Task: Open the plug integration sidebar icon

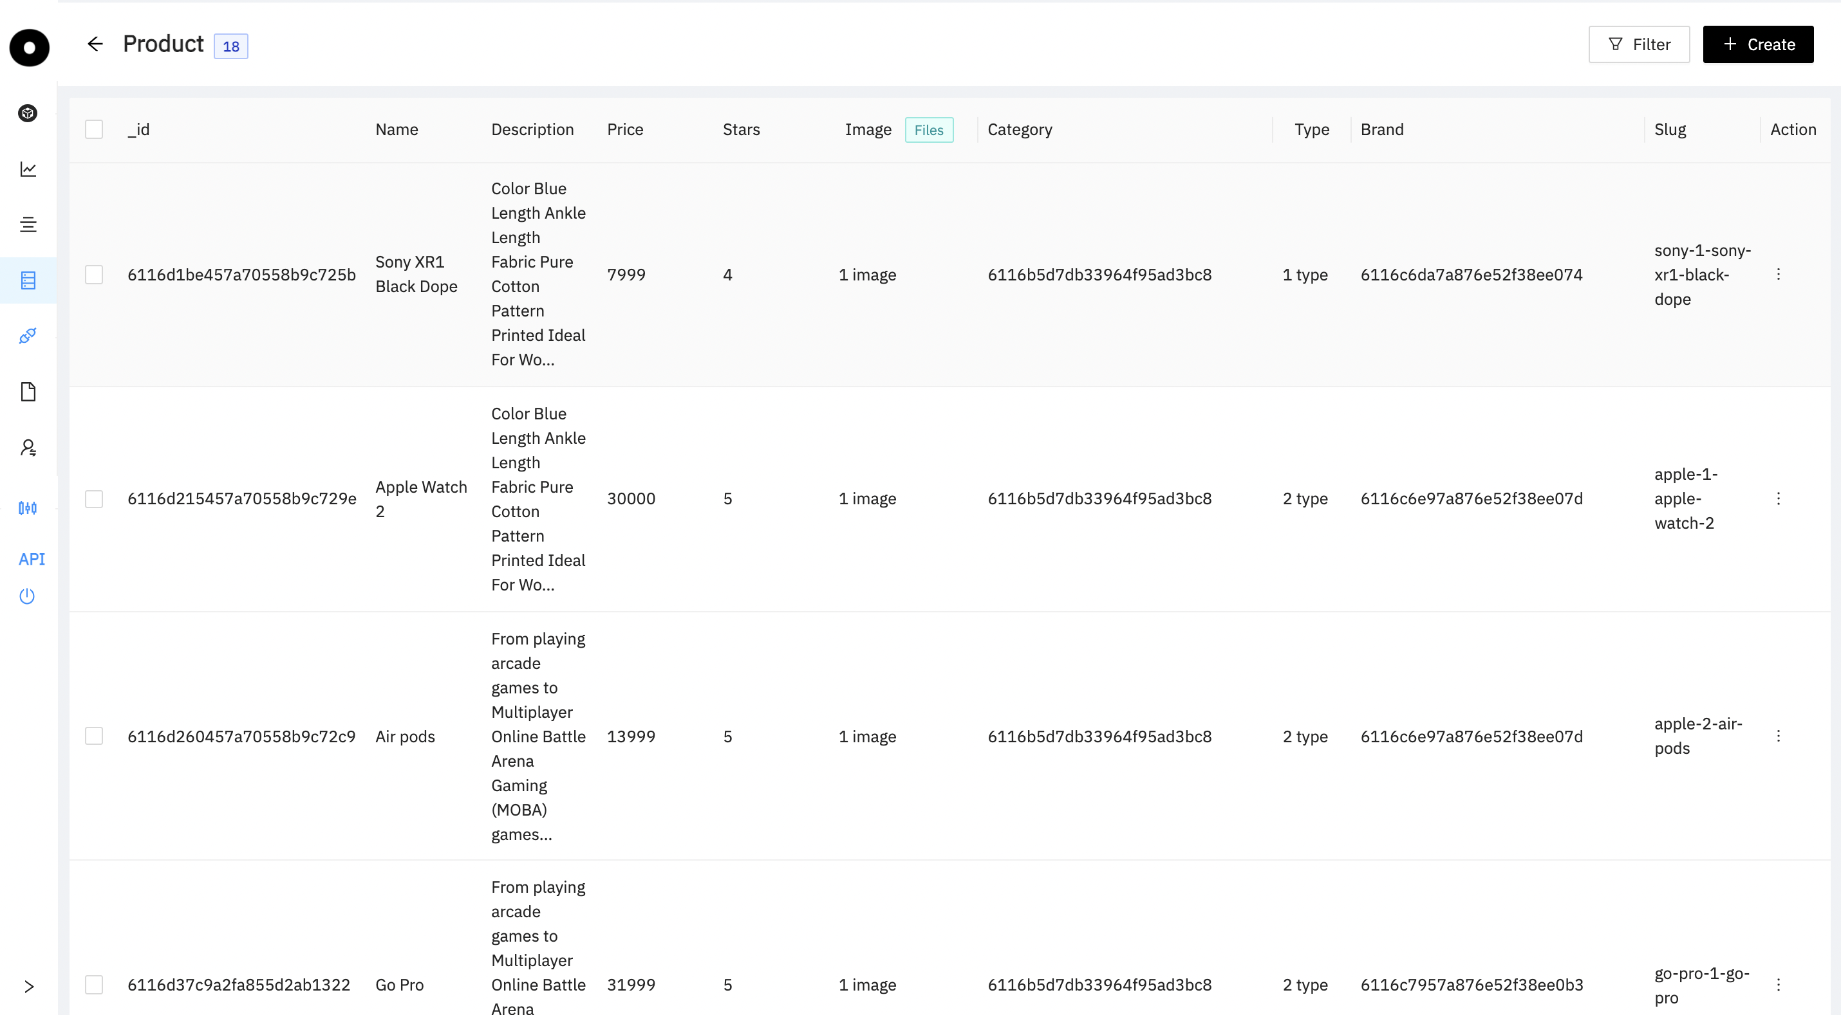Action: pos(28,336)
